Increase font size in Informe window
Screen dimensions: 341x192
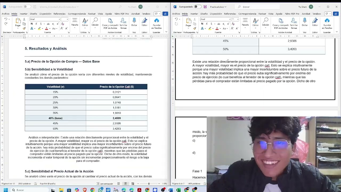pyautogui.click(x=62, y=28)
